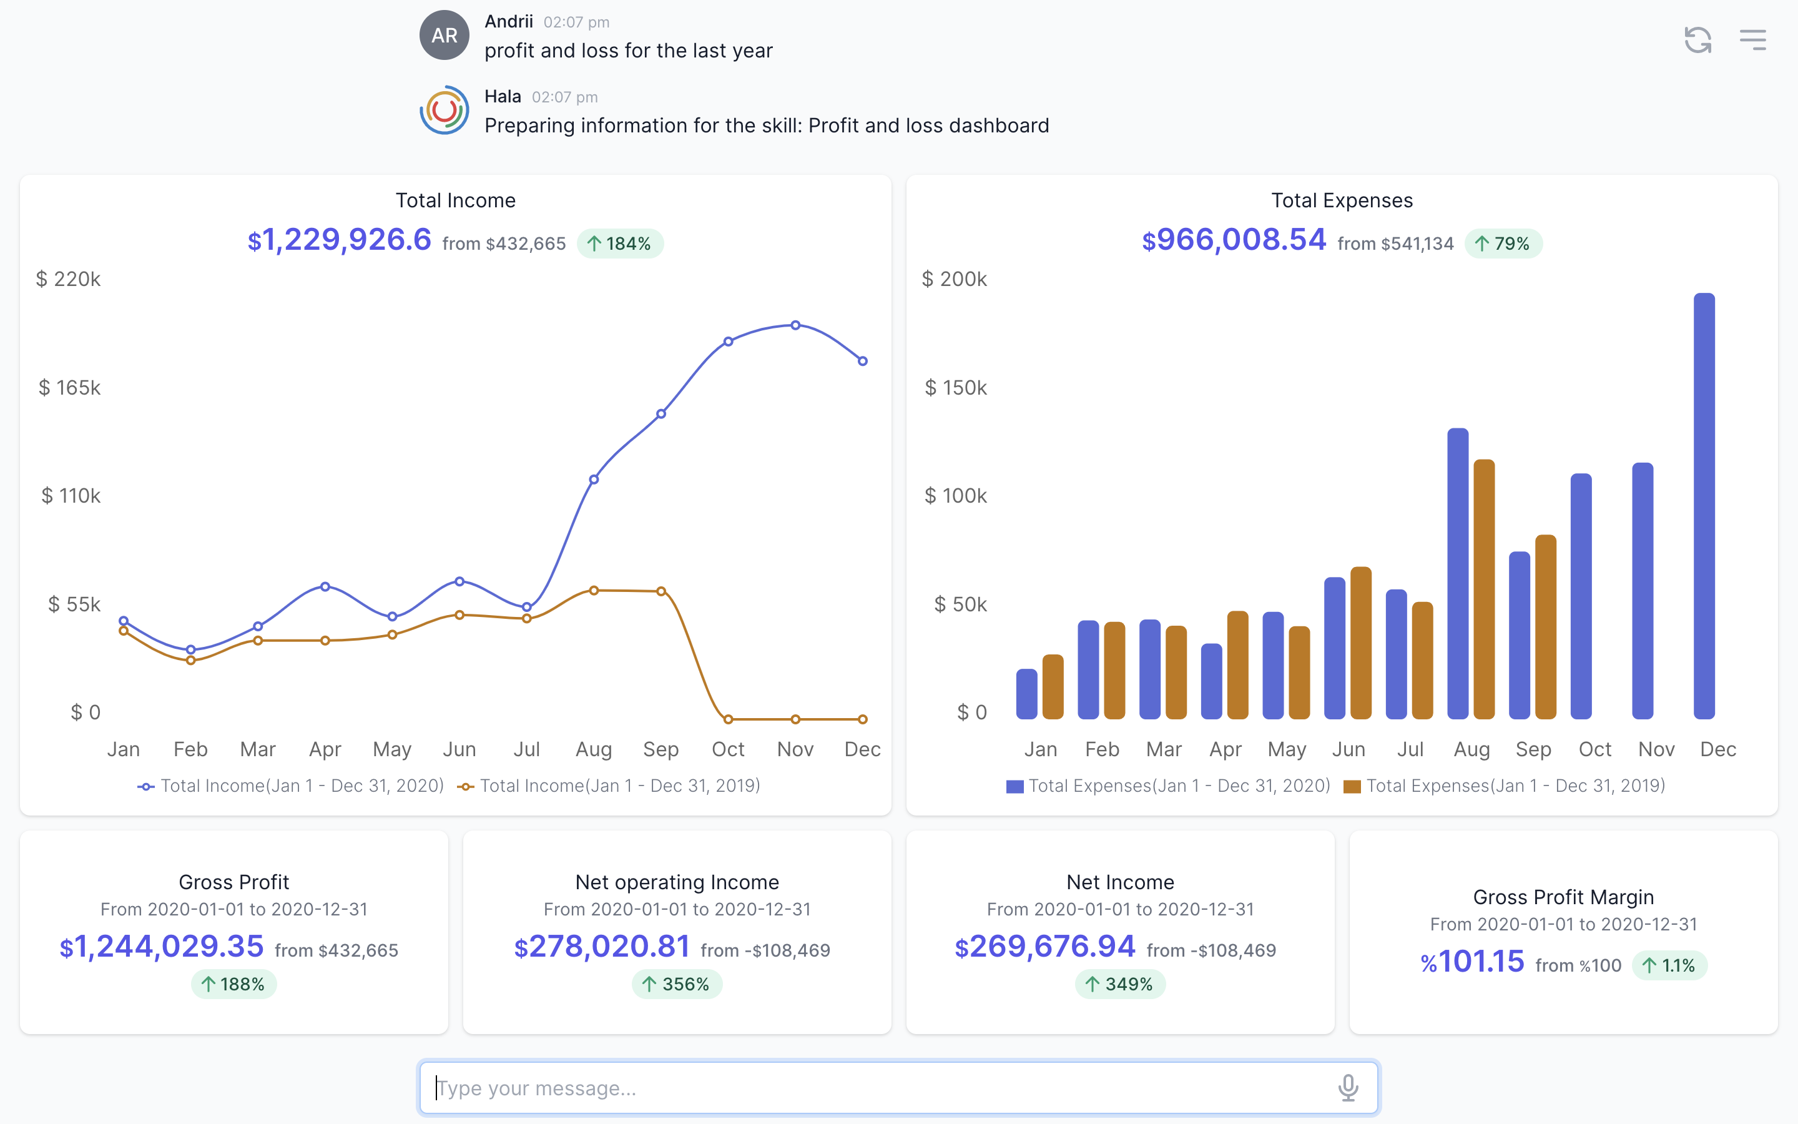The image size is (1798, 1124).
Task: Click the August 2020 expenses bar
Action: (1458, 574)
